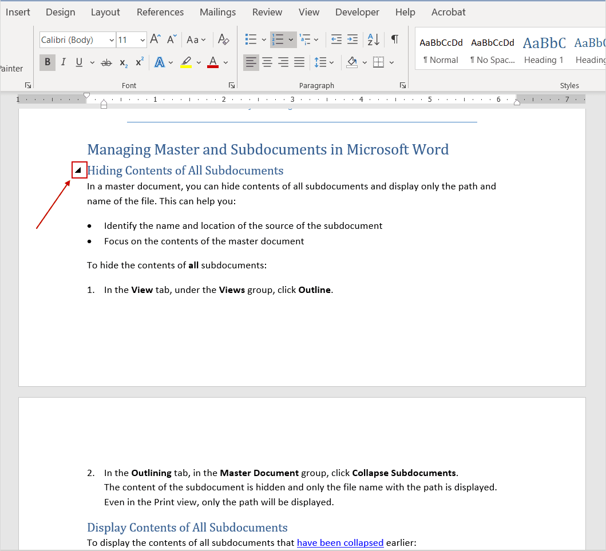Enable Italic formatting

(63, 62)
